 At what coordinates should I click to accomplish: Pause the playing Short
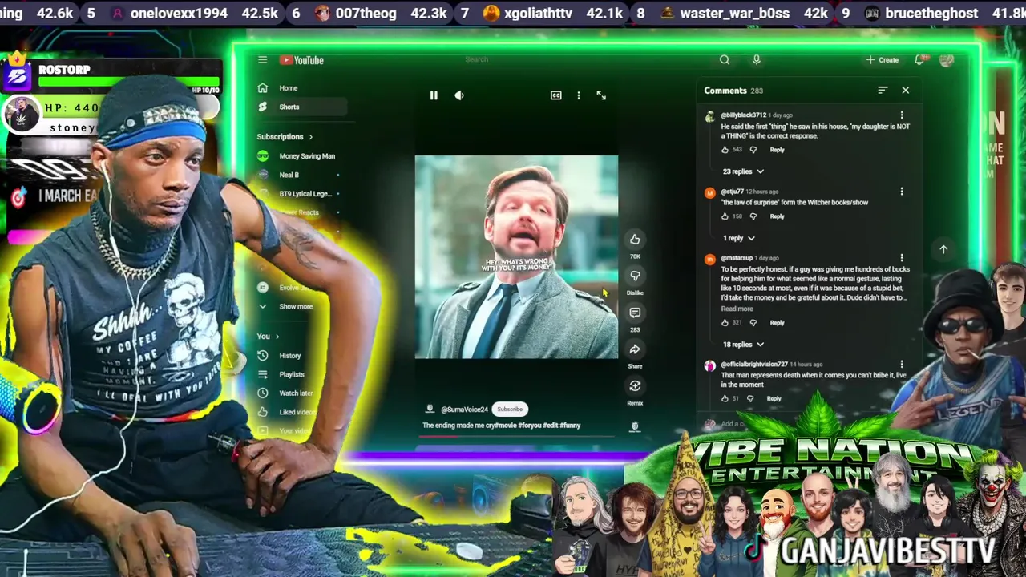(x=434, y=95)
